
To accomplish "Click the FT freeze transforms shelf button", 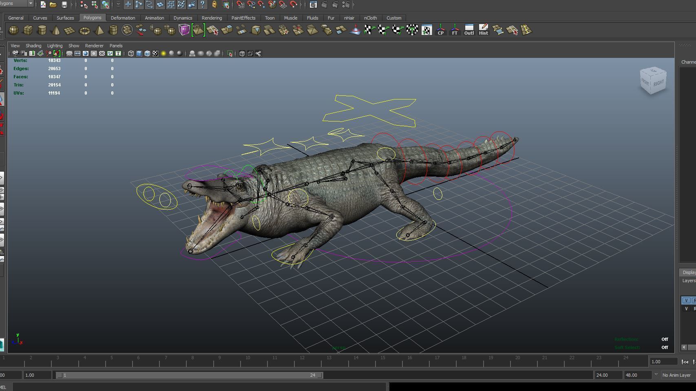I will click(455, 30).
